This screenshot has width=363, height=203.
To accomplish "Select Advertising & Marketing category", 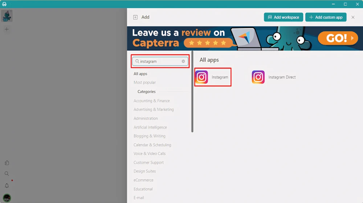I will coord(154,109).
